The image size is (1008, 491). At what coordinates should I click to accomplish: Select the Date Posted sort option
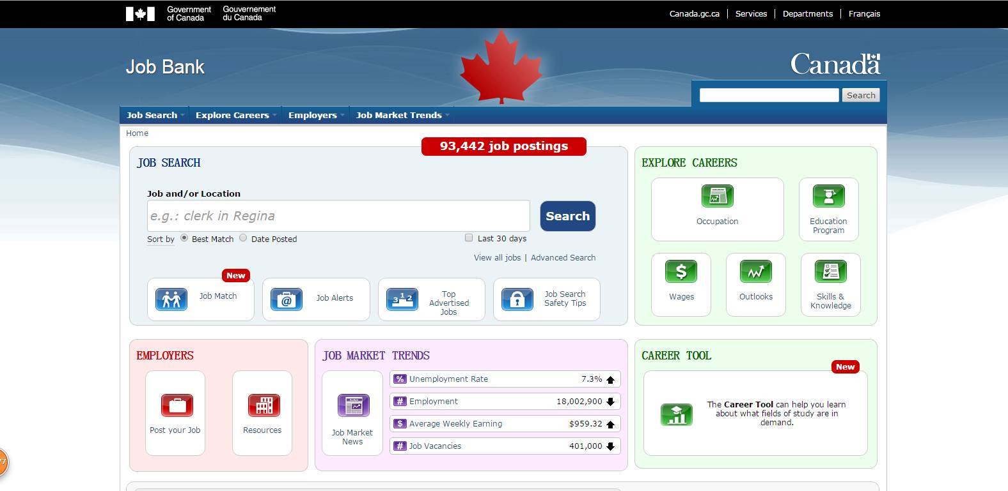coord(243,238)
